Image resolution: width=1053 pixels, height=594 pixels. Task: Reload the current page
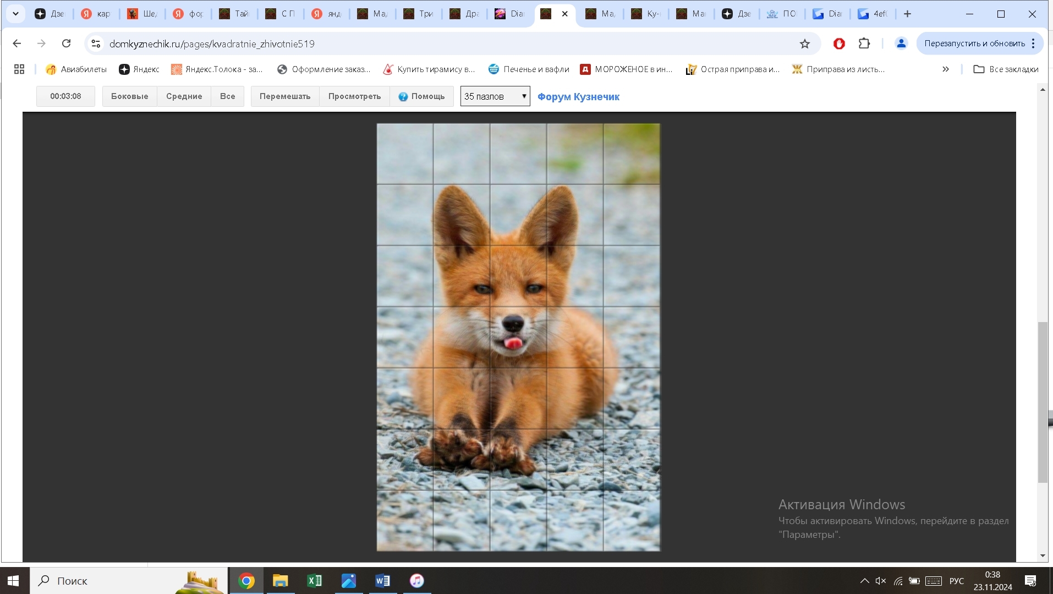click(x=66, y=43)
